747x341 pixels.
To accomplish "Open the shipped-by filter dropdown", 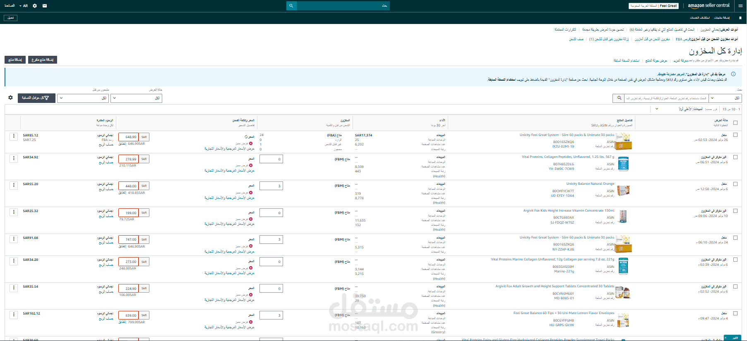I will click(x=83, y=98).
